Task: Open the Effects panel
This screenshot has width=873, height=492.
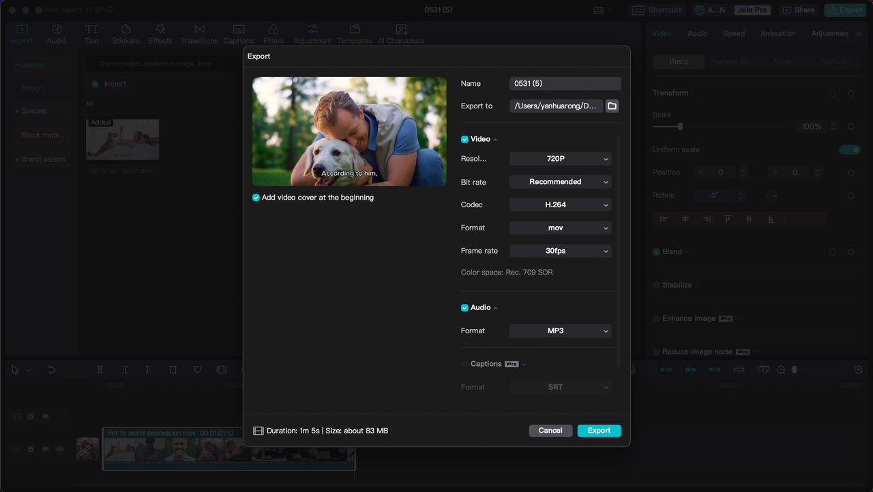Action: pyautogui.click(x=160, y=32)
